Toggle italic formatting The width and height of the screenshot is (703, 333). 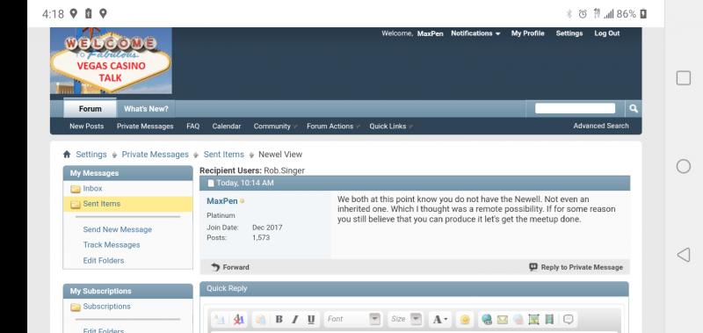(x=294, y=319)
